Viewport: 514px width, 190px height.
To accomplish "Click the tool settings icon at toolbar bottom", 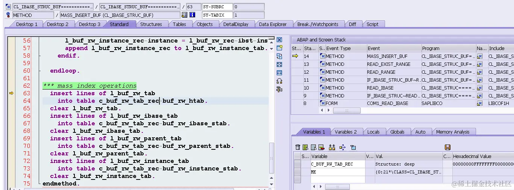I will pyautogui.click(x=279, y=89).
